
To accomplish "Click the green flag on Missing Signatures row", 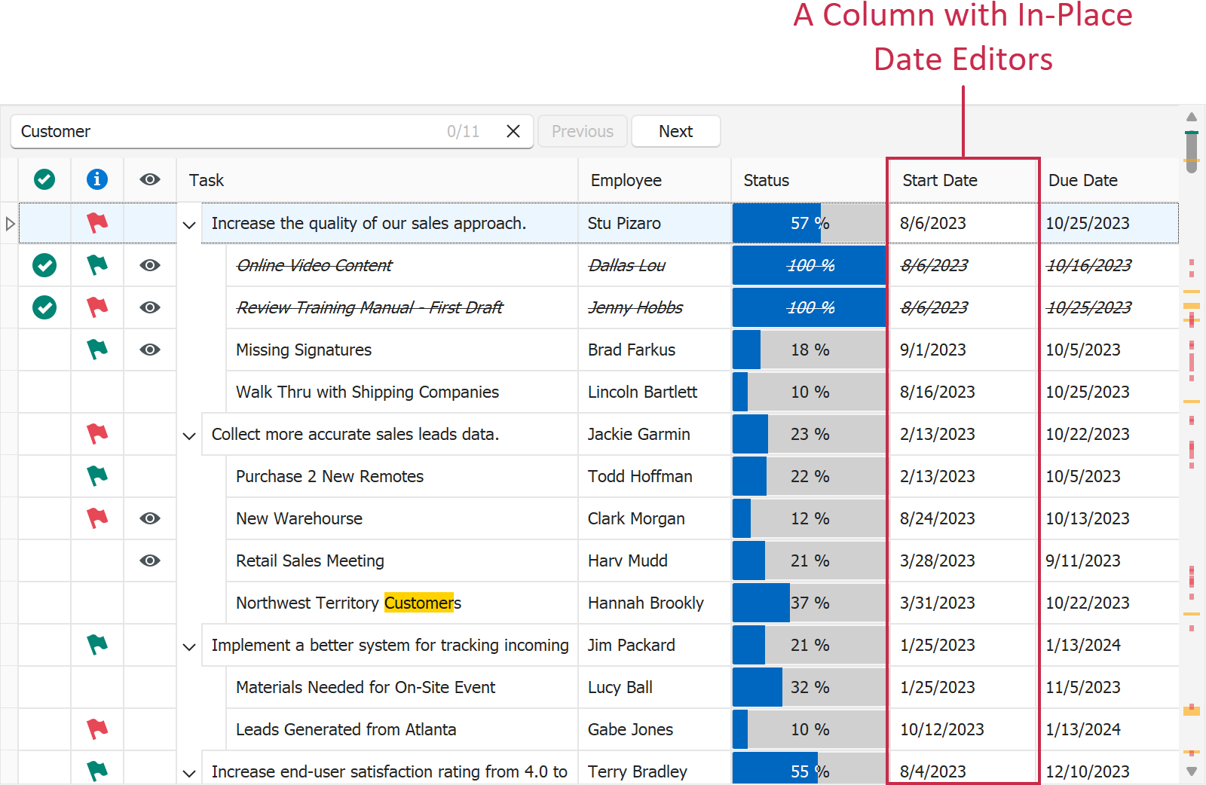I will pos(97,350).
